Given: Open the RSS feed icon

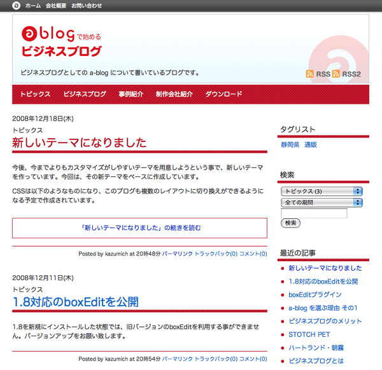Looking at the screenshot, I should click(309, 74).
